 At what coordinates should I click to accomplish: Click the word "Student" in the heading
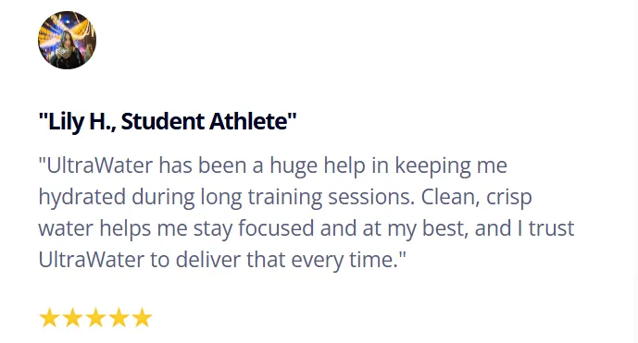(x=163, y=121)
